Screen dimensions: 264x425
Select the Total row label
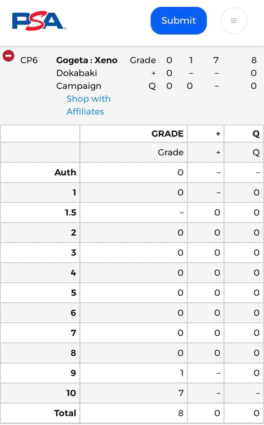pyautogui.click(x=65, y=413)
